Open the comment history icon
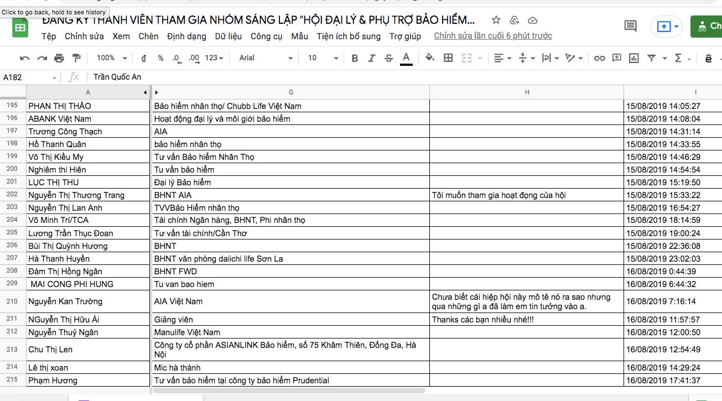This screenshot has height=401, width=722. 630,25
